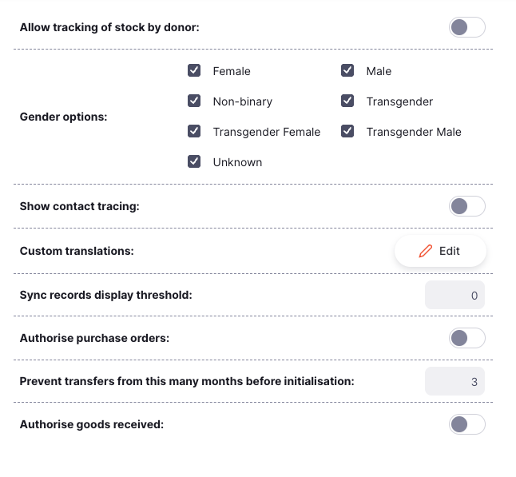Uncheck the Transgender Female option
The width and height of the screenshot is (516, 477).
tap(194, 132)
